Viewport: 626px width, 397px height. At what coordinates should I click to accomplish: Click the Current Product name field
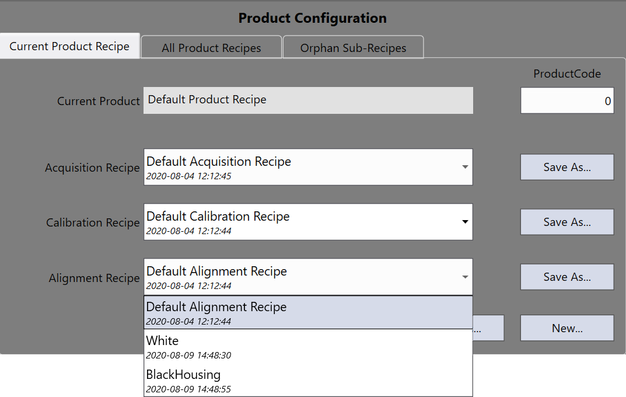pyautogui.click(x=308, y=100)
